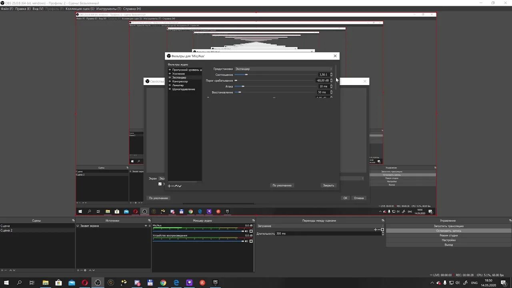Open Настройки from controls panel
This screenshot has width=512, height=288.
click(x=449, y=240)
